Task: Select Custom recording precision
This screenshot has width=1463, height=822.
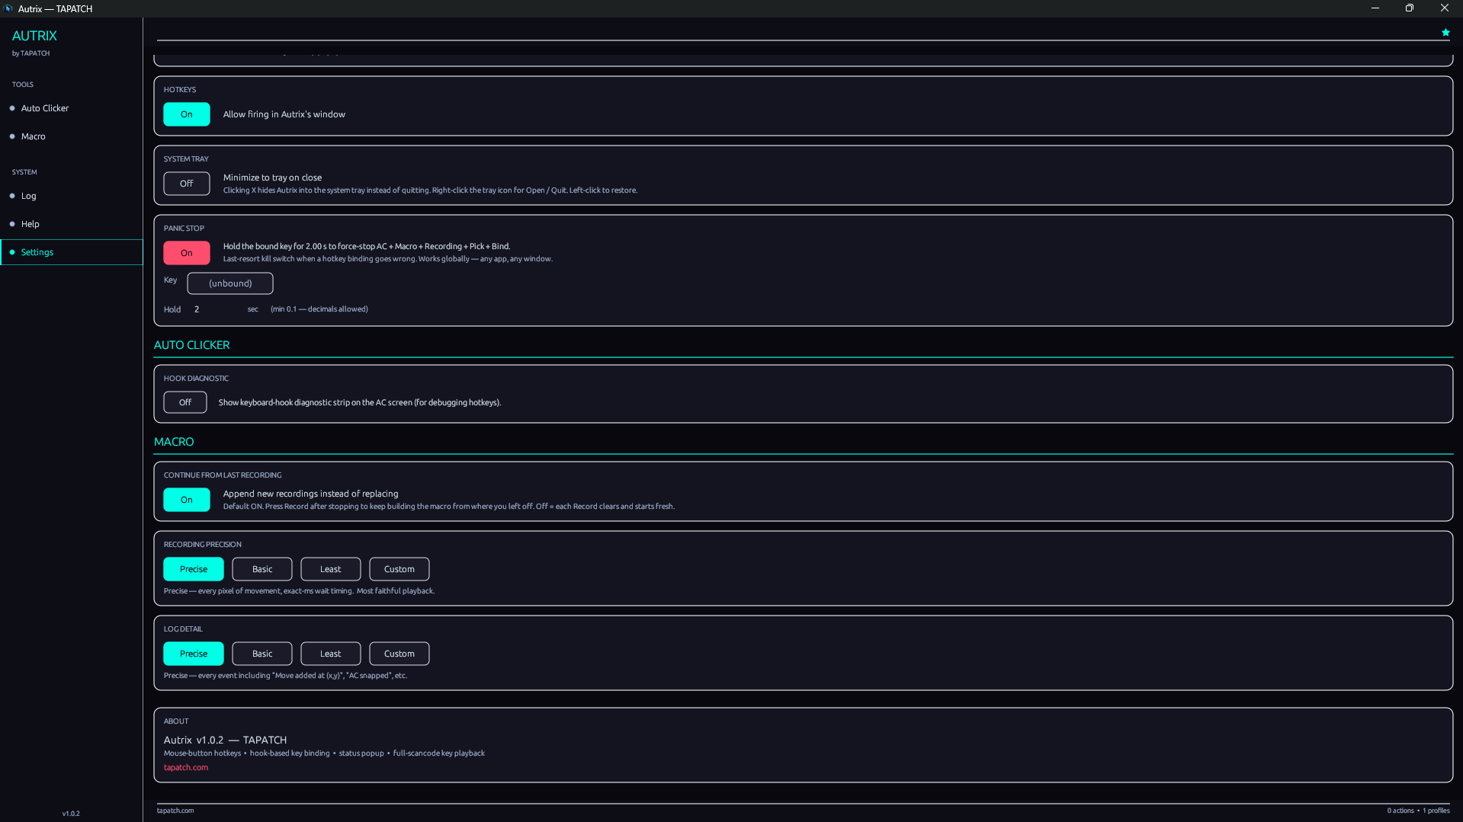Action: pos(399,569)
